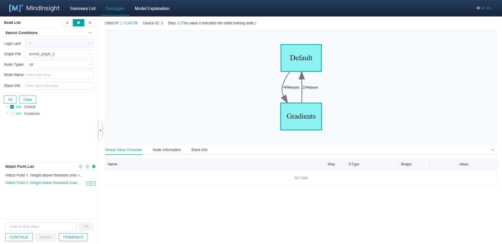Image resolution: width=502 pixels, height=244 pixels.
Task: Add a new watchpoint with the plus icon
Action: pos(94,167)
